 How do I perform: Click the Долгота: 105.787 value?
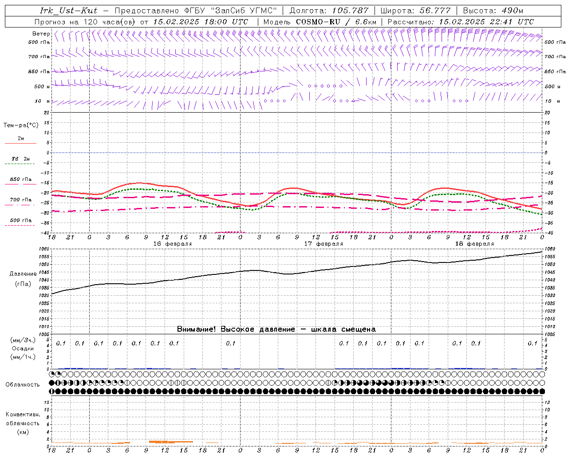point(329,11)
